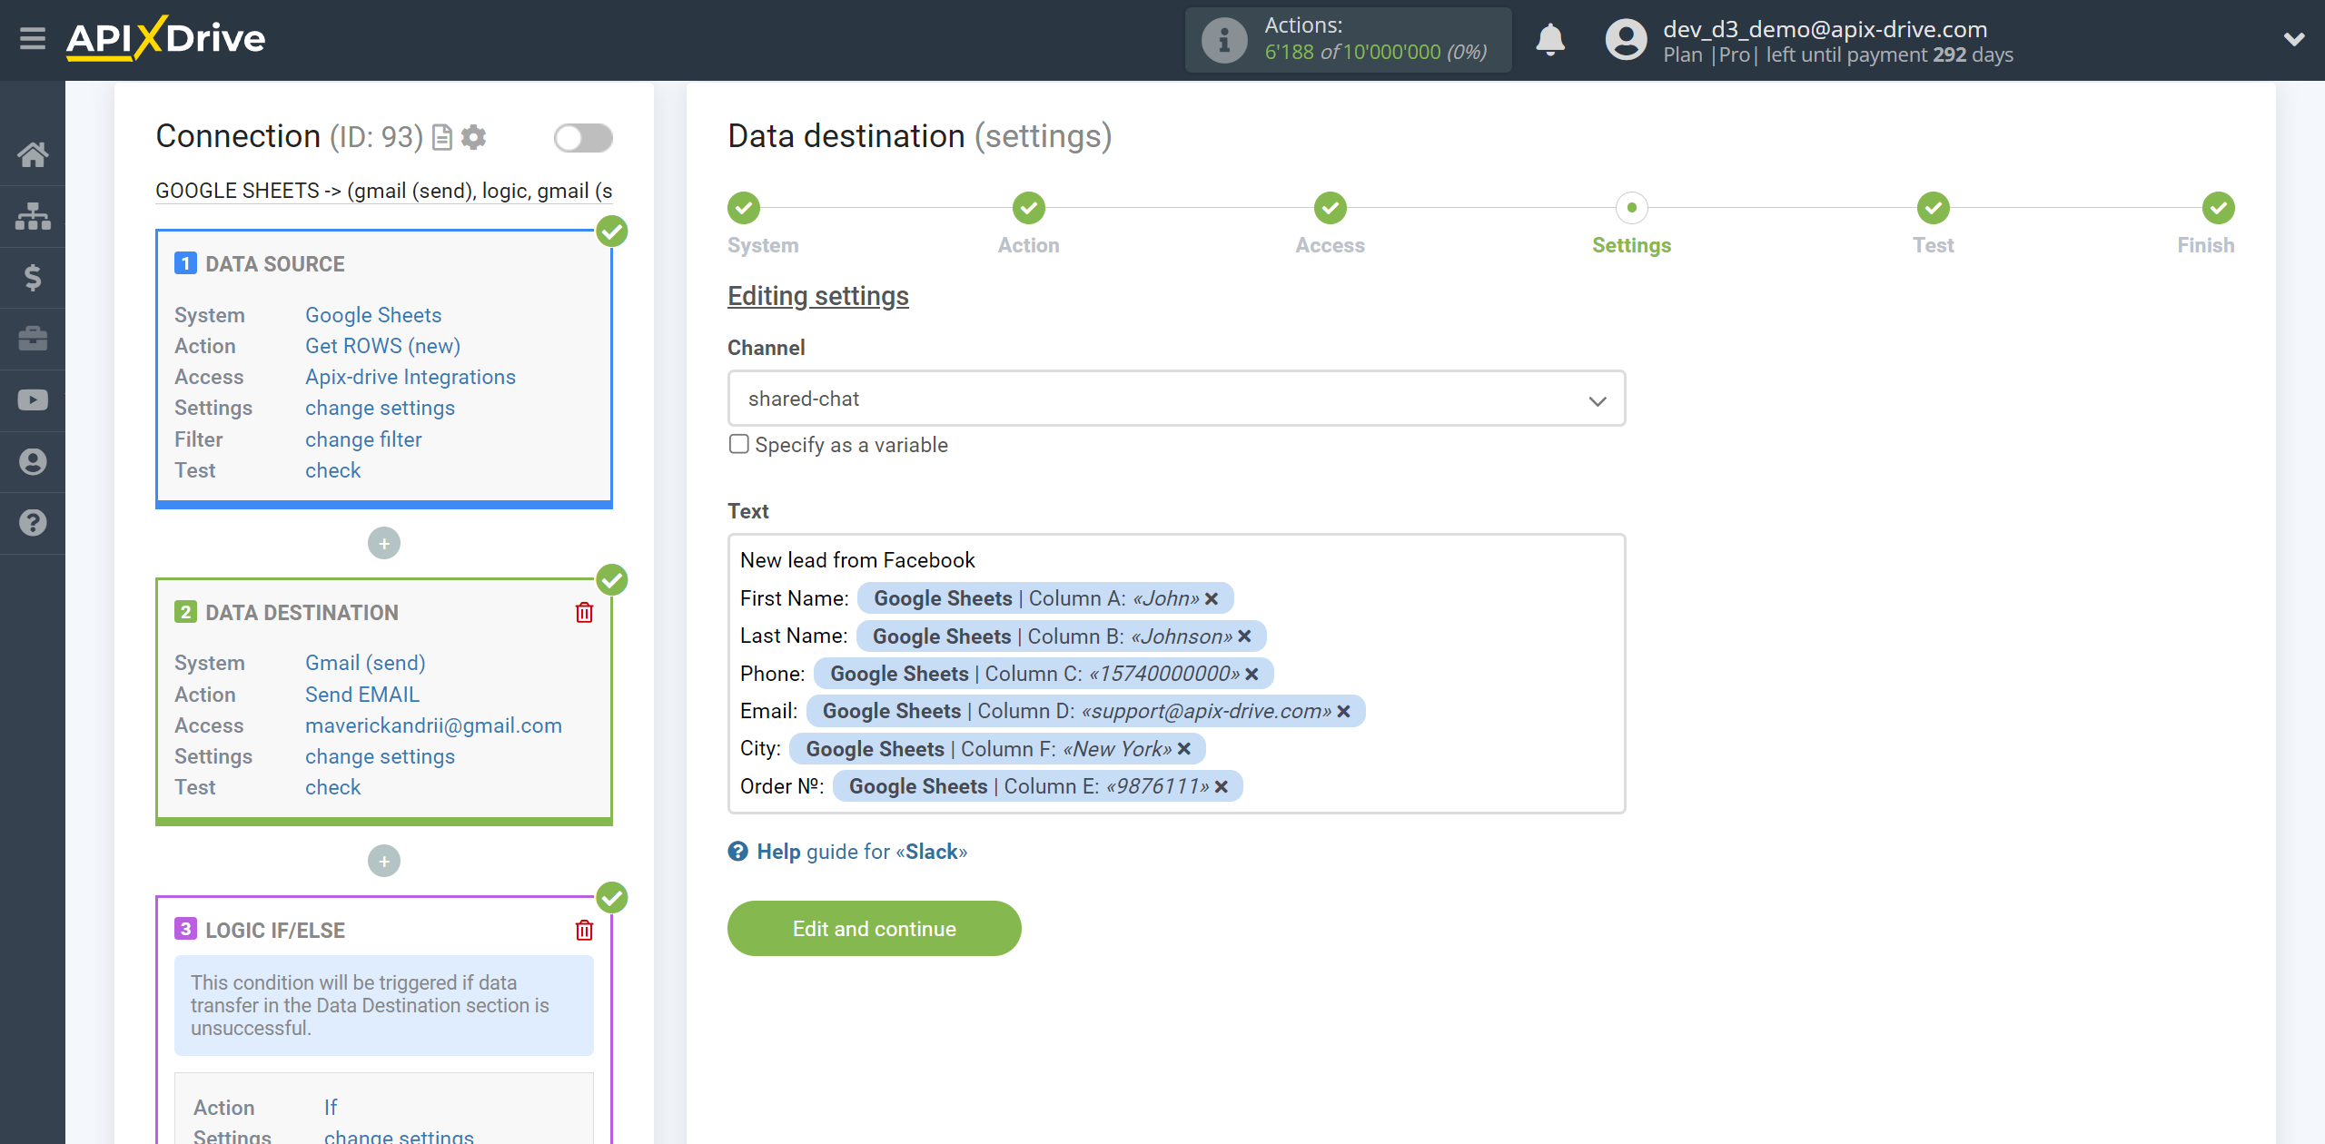Click change filter link
The height and width of the screenshot is (1144, 2325).
point(363,439)
